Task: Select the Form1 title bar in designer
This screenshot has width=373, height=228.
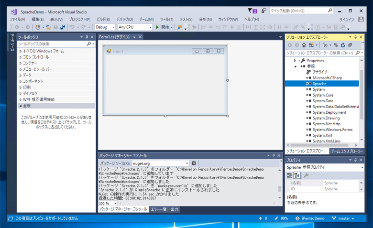Action: pyautogui.click(x=165, y=51)
